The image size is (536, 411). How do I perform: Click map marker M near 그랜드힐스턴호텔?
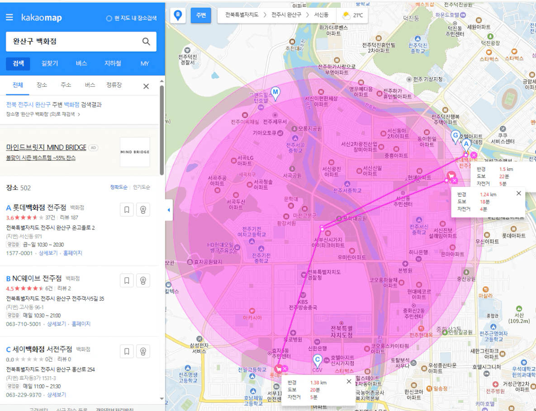click(x=275, y=93)
